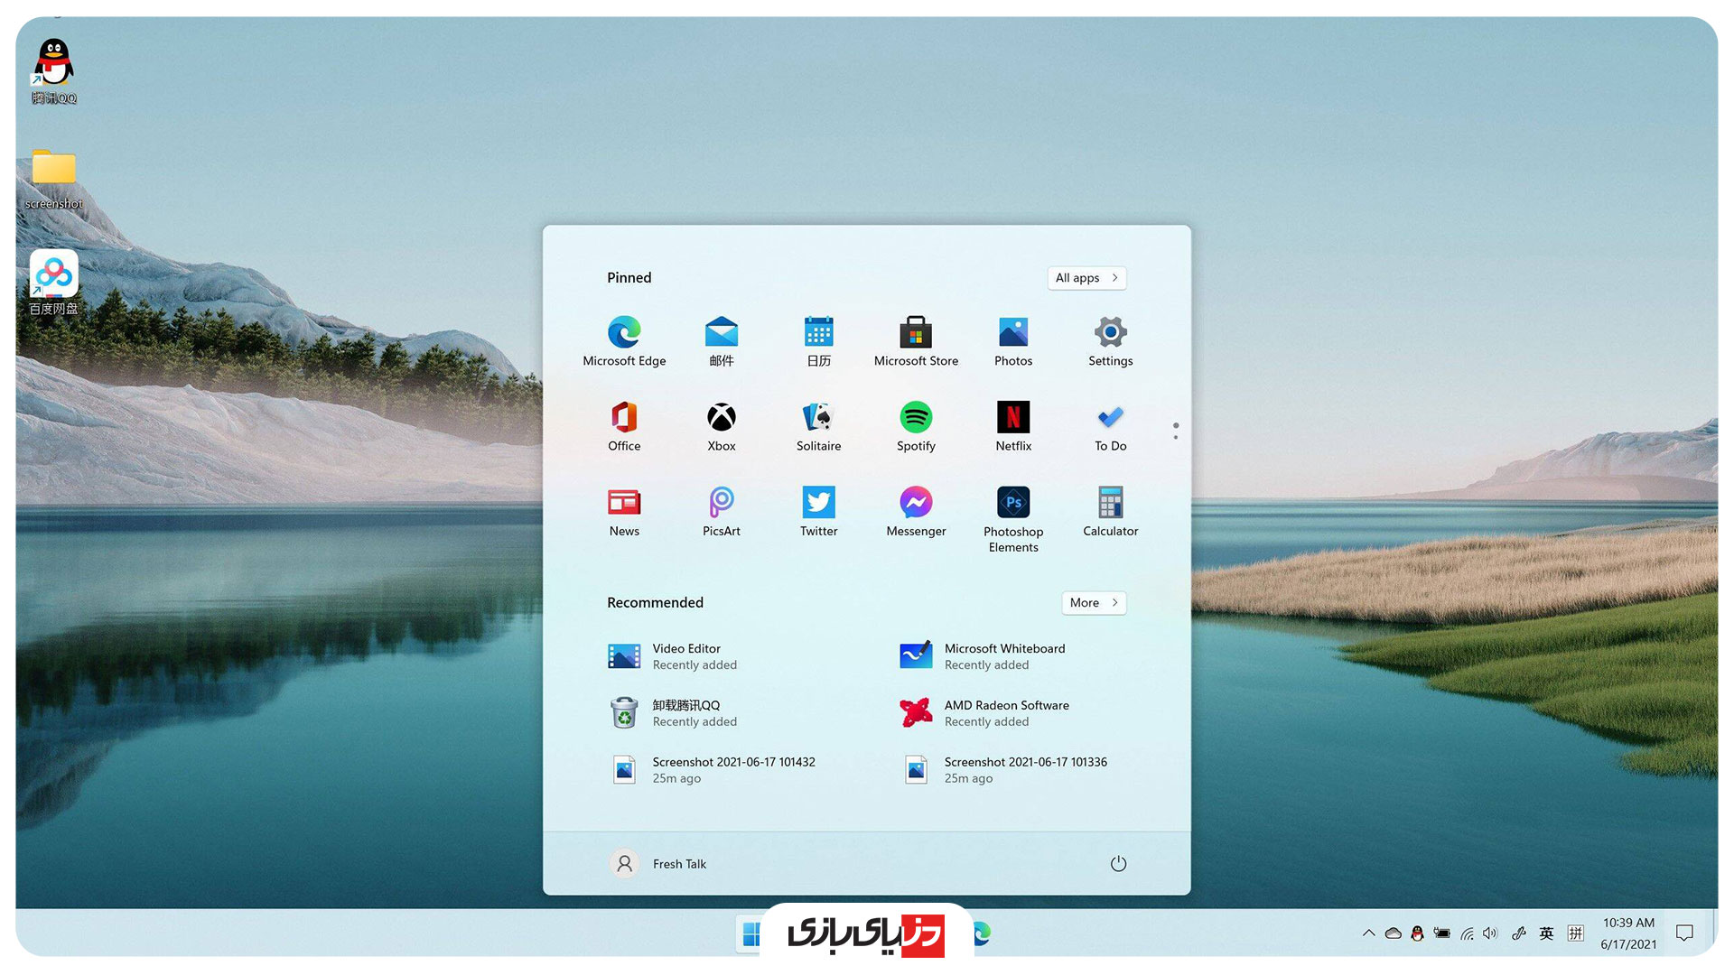Click the volume icon in system tray
This screenshot has width=1734, height=975.
[1490, 933]
